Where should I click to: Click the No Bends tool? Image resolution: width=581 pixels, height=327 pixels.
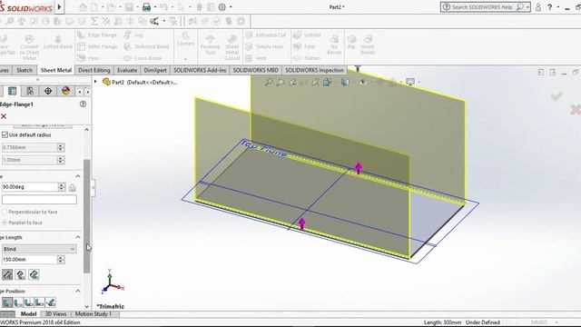click(334, 45)
